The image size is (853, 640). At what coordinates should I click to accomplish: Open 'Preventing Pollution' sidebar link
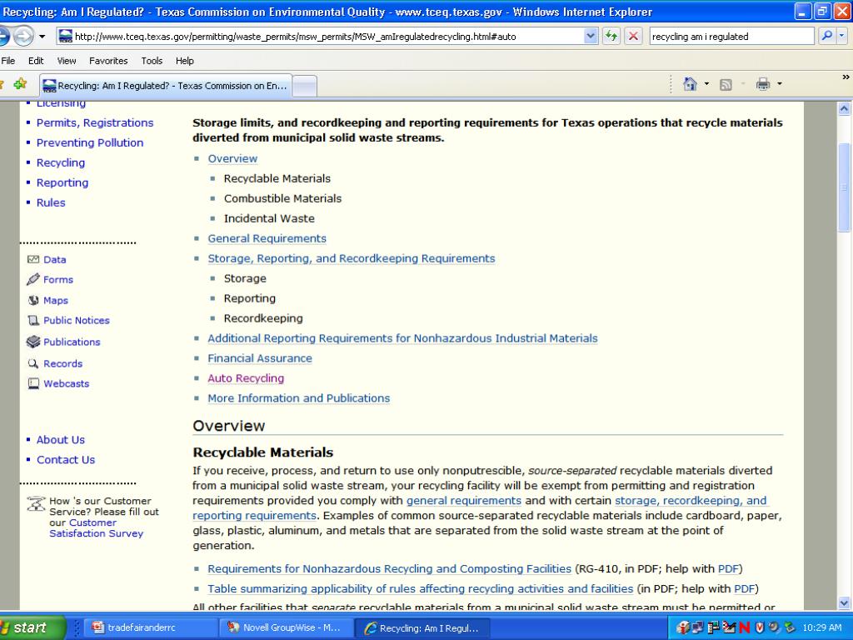pyautogui.click(x=90, y=142)
